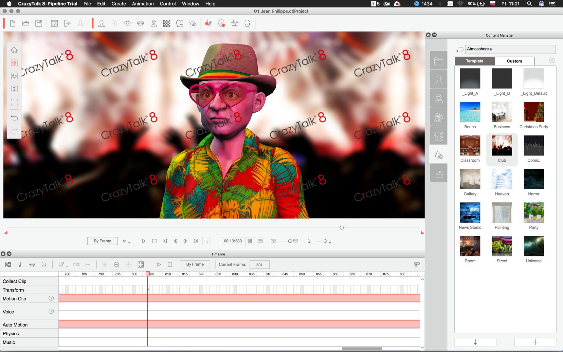Viewport: 563px width, 352px height.
Task: Click the Current Frame input field
Action: tap(260, 265)
